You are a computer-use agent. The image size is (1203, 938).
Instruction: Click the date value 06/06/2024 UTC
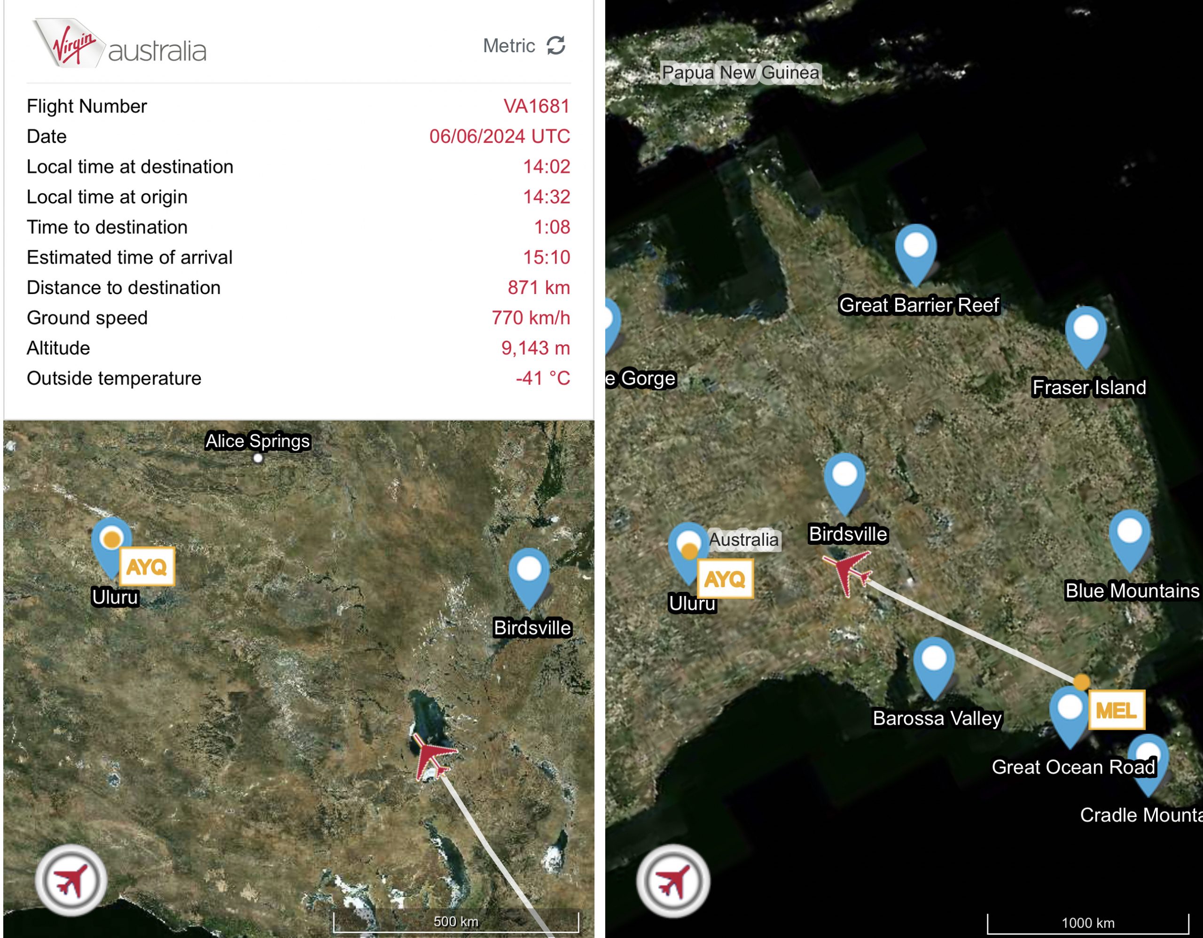click(x=500, y=137)
